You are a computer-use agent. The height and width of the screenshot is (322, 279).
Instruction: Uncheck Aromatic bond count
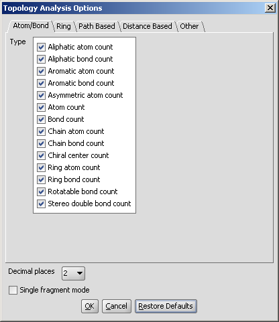pos(41,83)
